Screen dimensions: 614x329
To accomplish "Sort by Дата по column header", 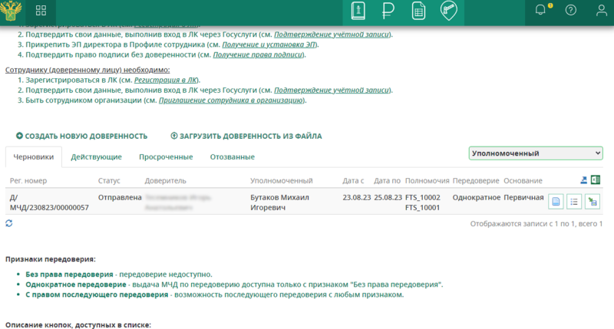I will click(387, 181).
